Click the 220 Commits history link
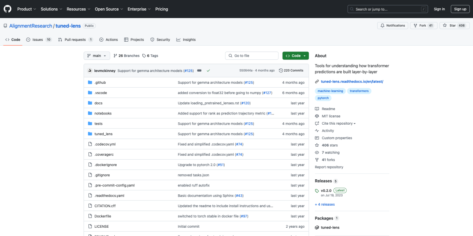This screenshot has height=236, width=473. click(291, 70)
